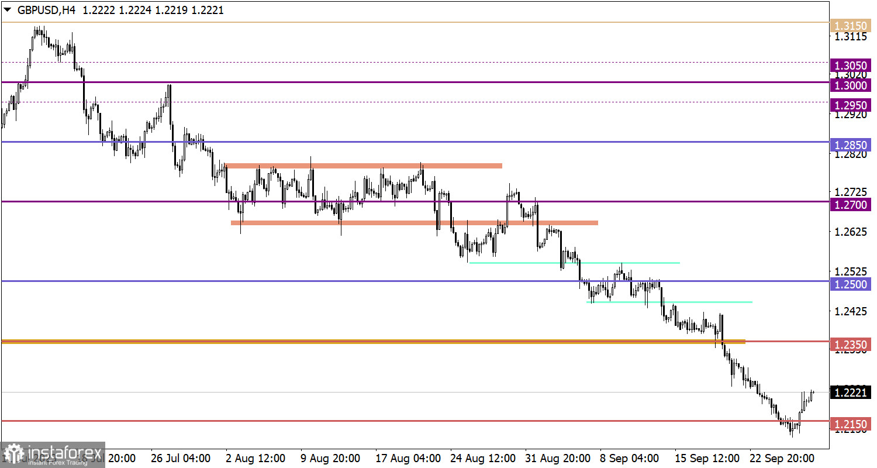Select the 1.2150 price level label

click(x=851, y=424)
